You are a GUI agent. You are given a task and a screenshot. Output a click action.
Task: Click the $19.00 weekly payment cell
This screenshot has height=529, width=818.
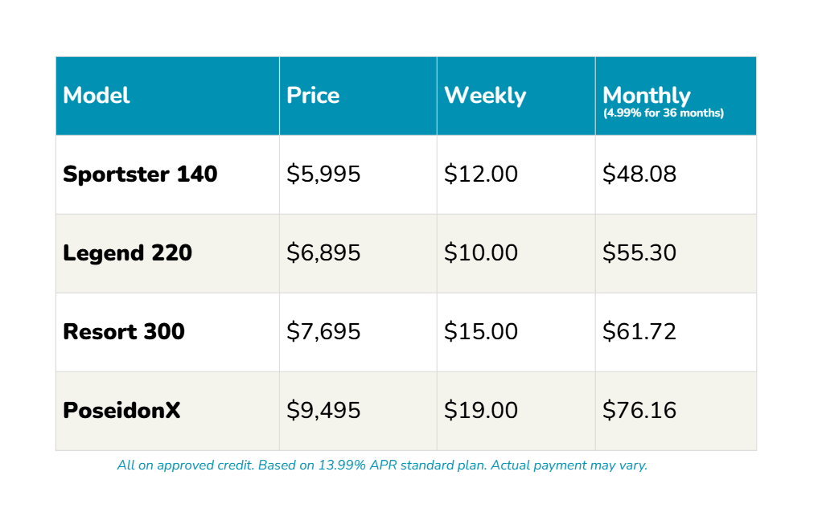[481, 411]
